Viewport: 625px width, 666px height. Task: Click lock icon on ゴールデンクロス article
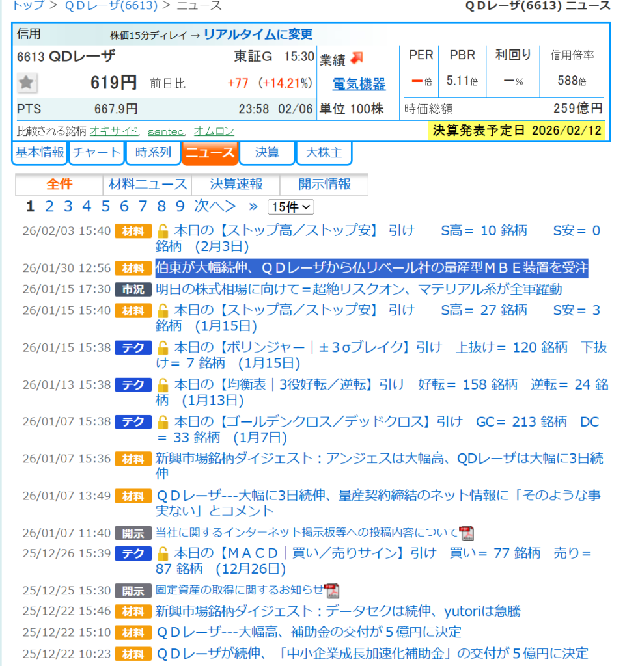(163, 422)
